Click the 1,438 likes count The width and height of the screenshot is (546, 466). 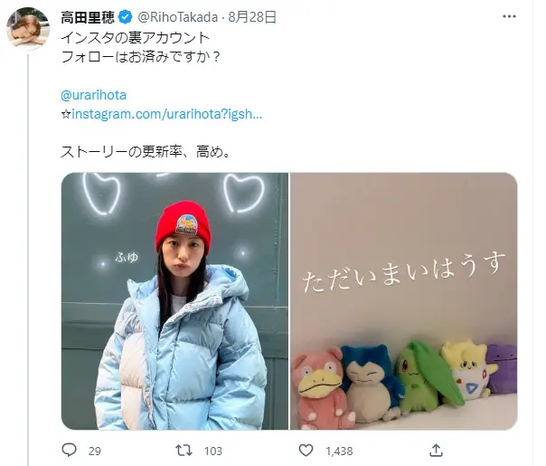(339, 451)
